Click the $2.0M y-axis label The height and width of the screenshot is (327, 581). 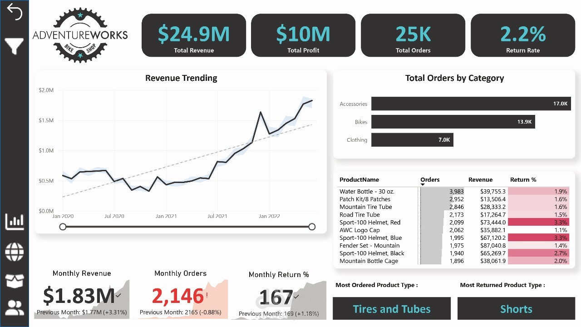click(46, 90)
